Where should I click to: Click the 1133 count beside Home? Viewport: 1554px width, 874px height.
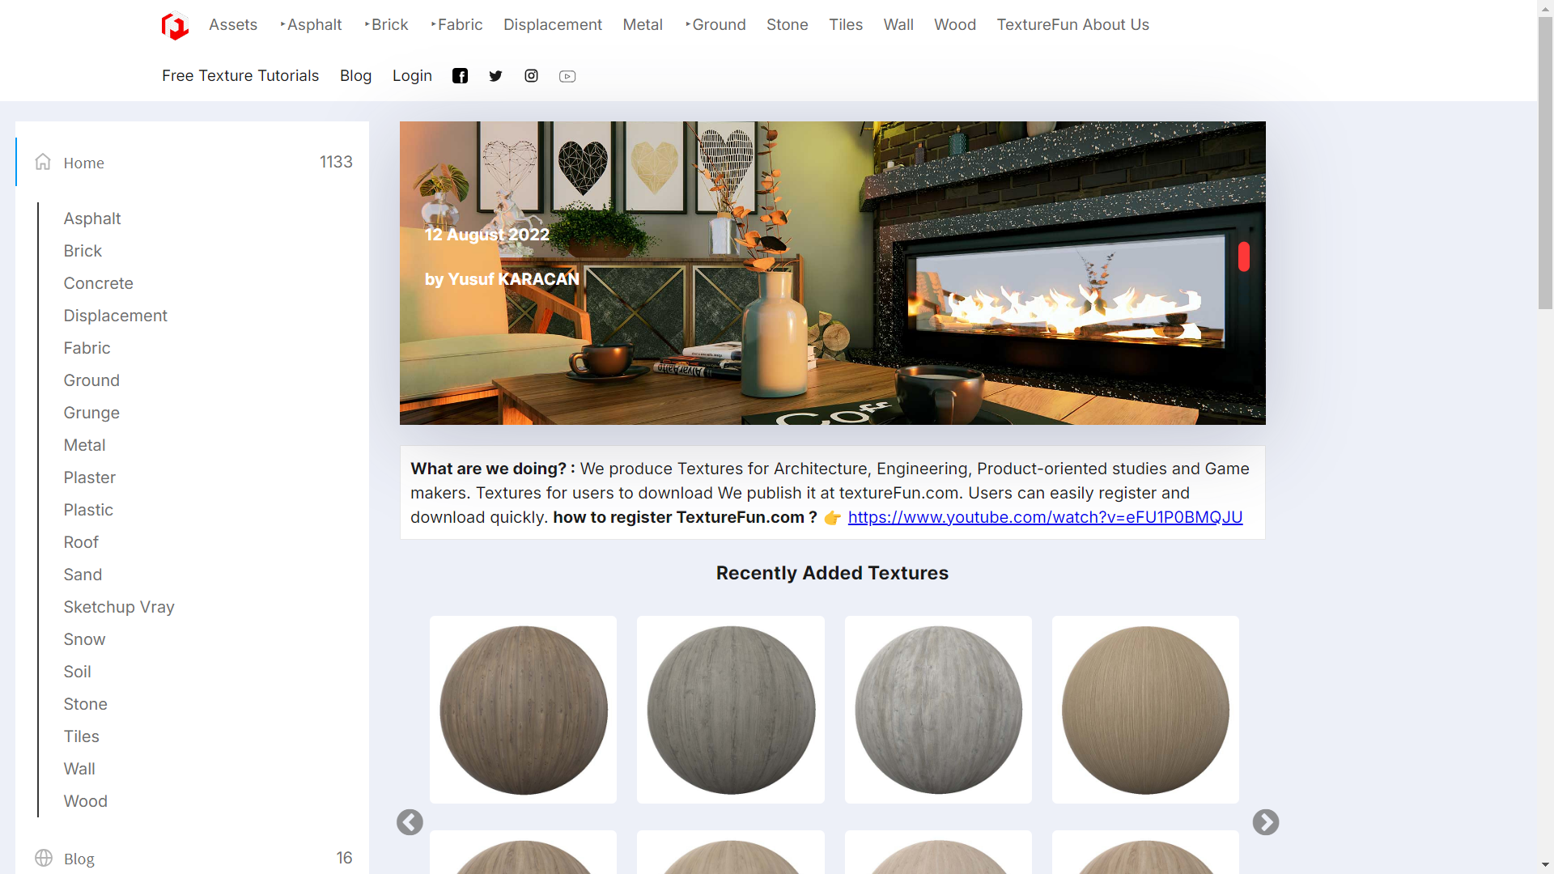(x=336, y=162)
